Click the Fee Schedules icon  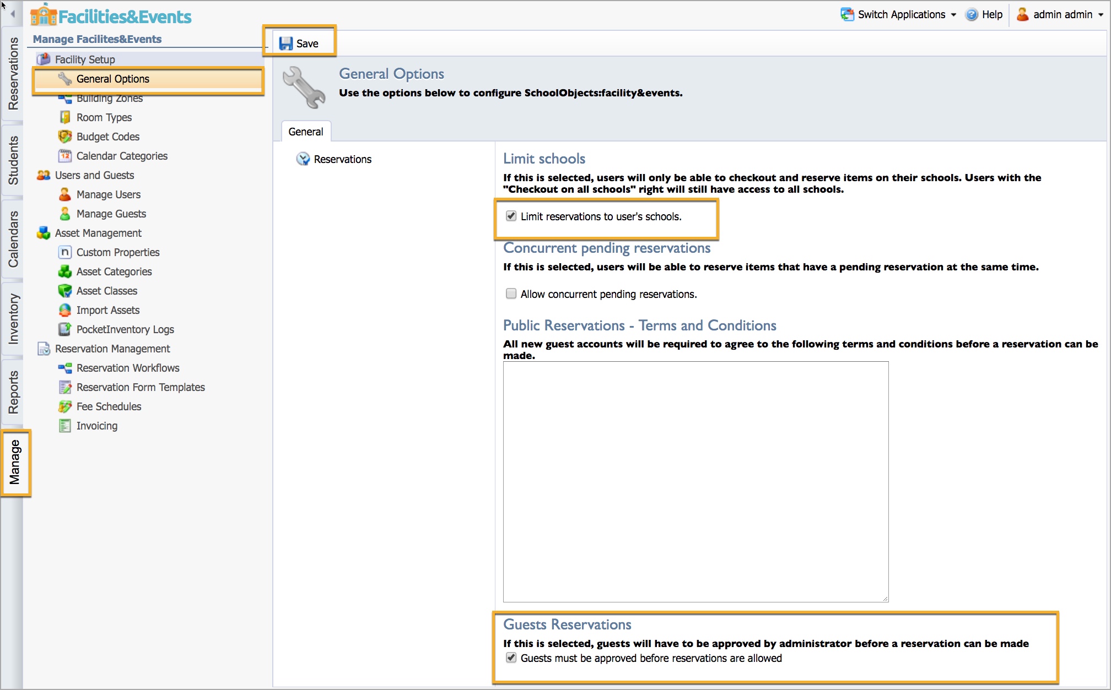pos(65,406)
